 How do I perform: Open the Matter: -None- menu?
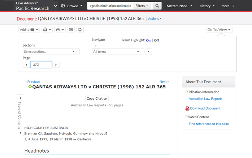[x=179, y=6]
